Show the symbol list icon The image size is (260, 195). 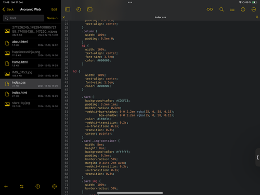click(232, 9)
